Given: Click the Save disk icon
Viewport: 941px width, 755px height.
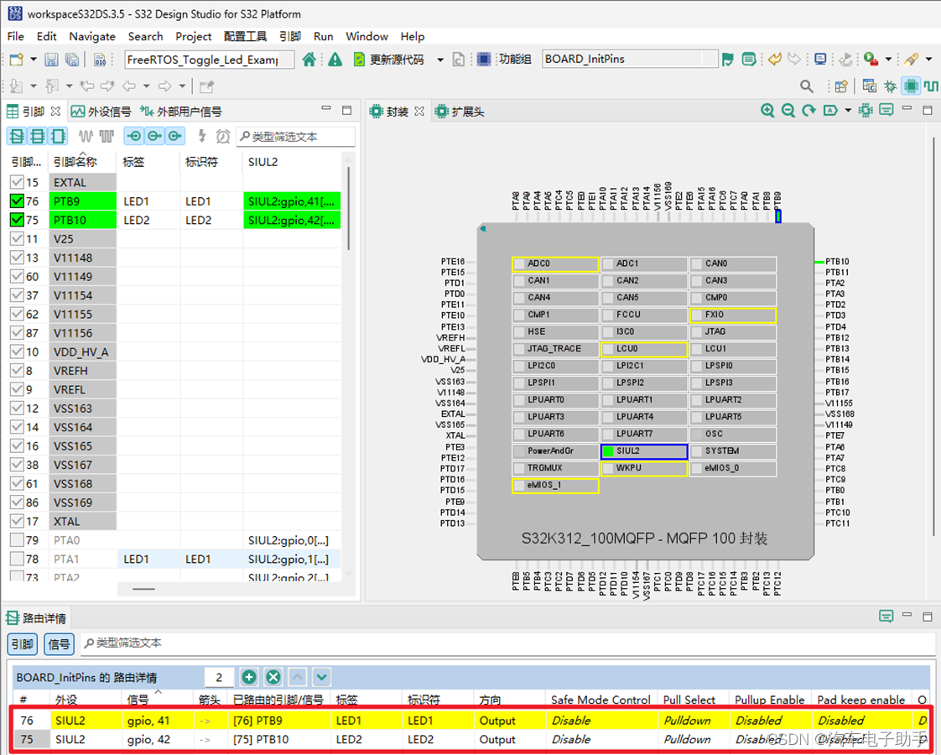Looking at the screenshot, I should pos(52,60).
